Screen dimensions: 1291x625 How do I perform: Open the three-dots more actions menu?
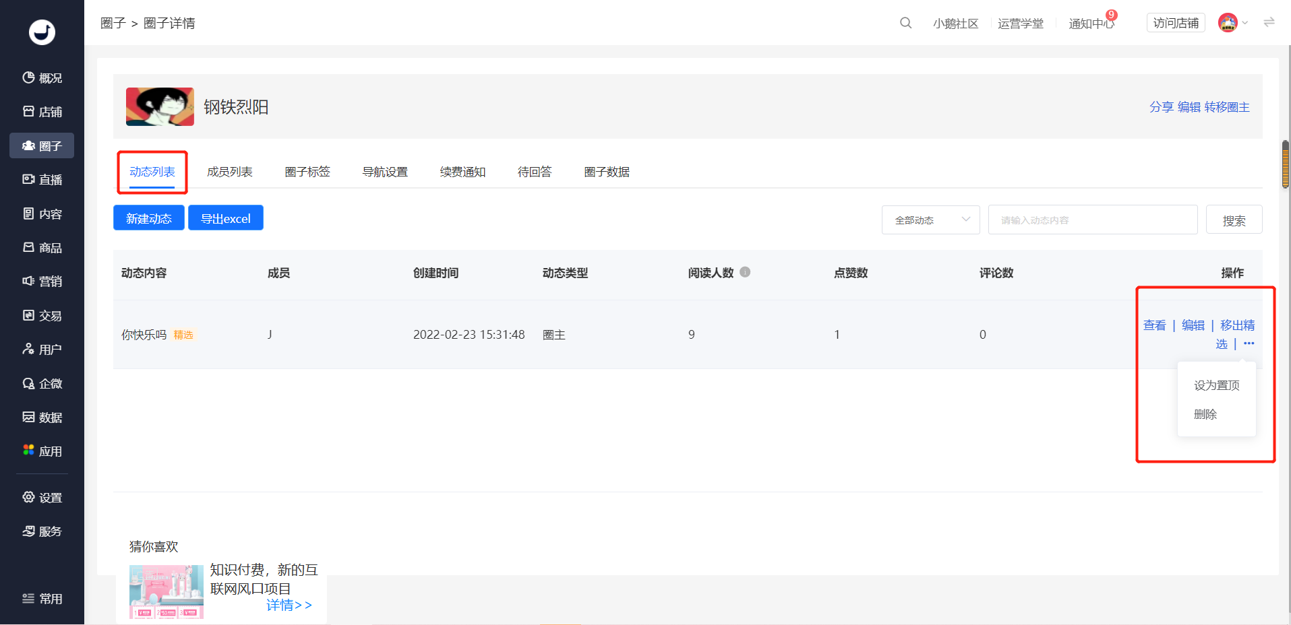[1249, 343]
